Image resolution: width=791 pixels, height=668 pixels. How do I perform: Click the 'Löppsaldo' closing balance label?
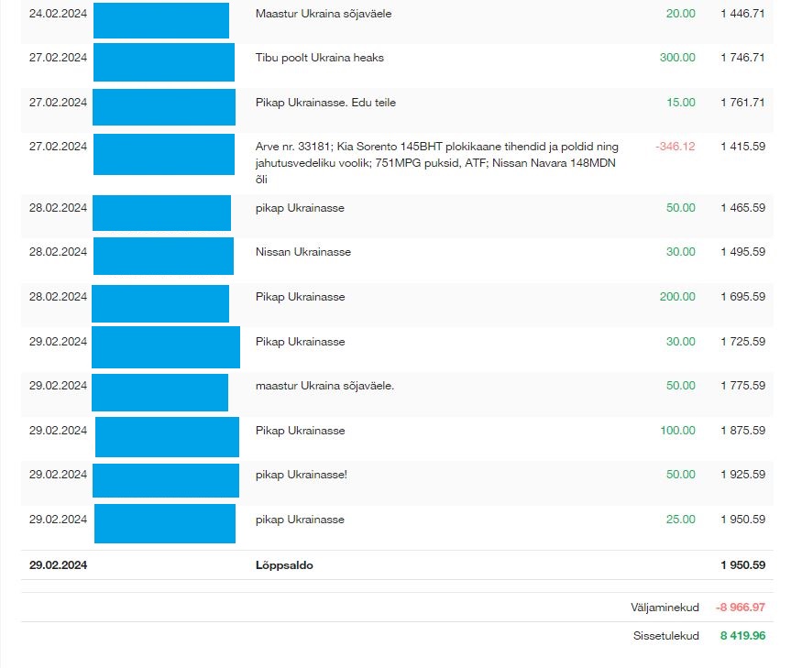pyautogui.click(x=284, y=565)
